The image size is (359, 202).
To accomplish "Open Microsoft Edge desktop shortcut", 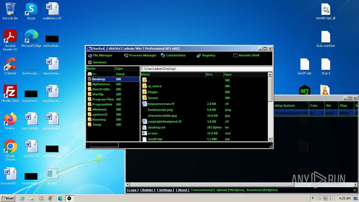I will [x=31, y=39].
